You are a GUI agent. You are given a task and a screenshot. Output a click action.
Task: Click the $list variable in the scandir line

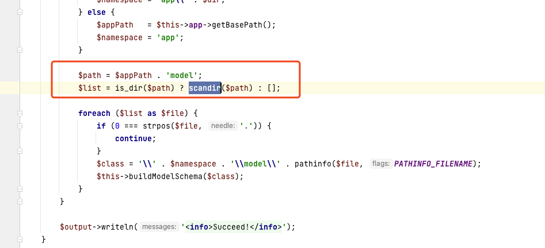point(90,88)
